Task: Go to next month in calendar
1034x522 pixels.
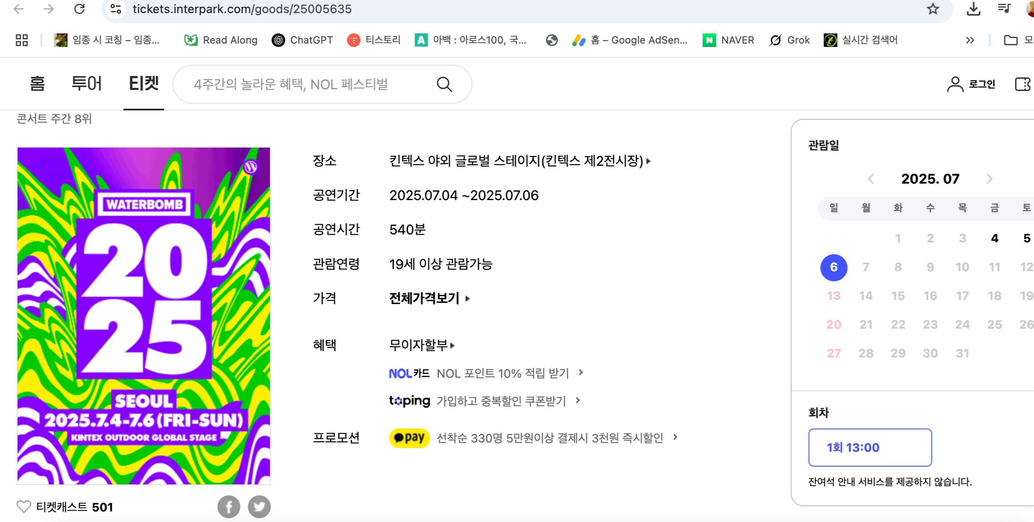Action: [x=989, y=179]
